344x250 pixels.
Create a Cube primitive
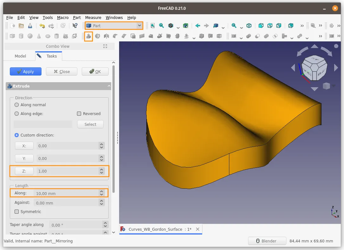point(12,36)
